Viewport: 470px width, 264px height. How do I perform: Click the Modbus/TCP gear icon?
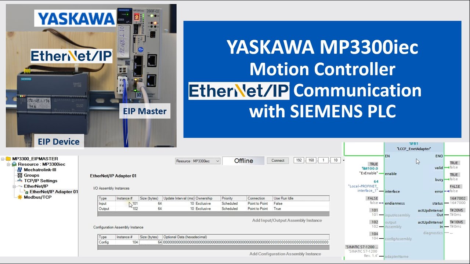20,197
